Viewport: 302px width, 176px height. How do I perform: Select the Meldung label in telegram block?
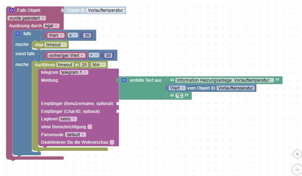50,80
